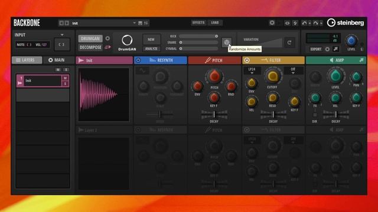Undo the last action with the undo arrow
This screenshot has width=378, height=212.
tap(305, 23)
